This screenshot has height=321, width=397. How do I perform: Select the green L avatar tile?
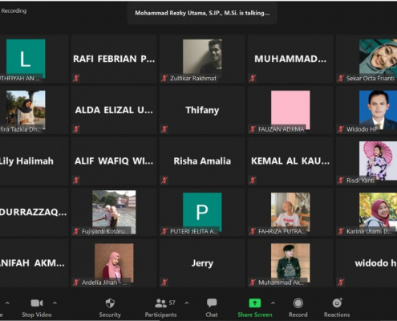pos(26,59)
